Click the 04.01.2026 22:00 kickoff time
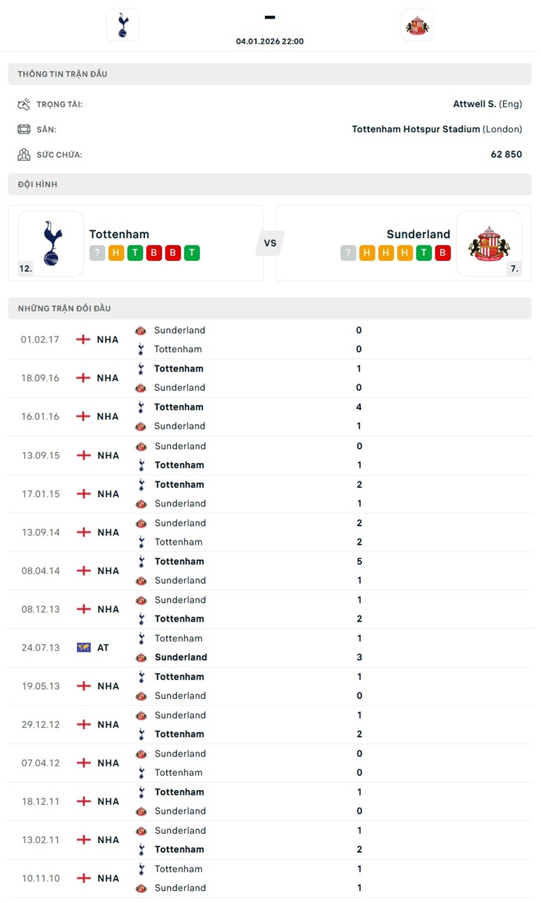This screenshot has width=541, height=903. coord(270,41)
